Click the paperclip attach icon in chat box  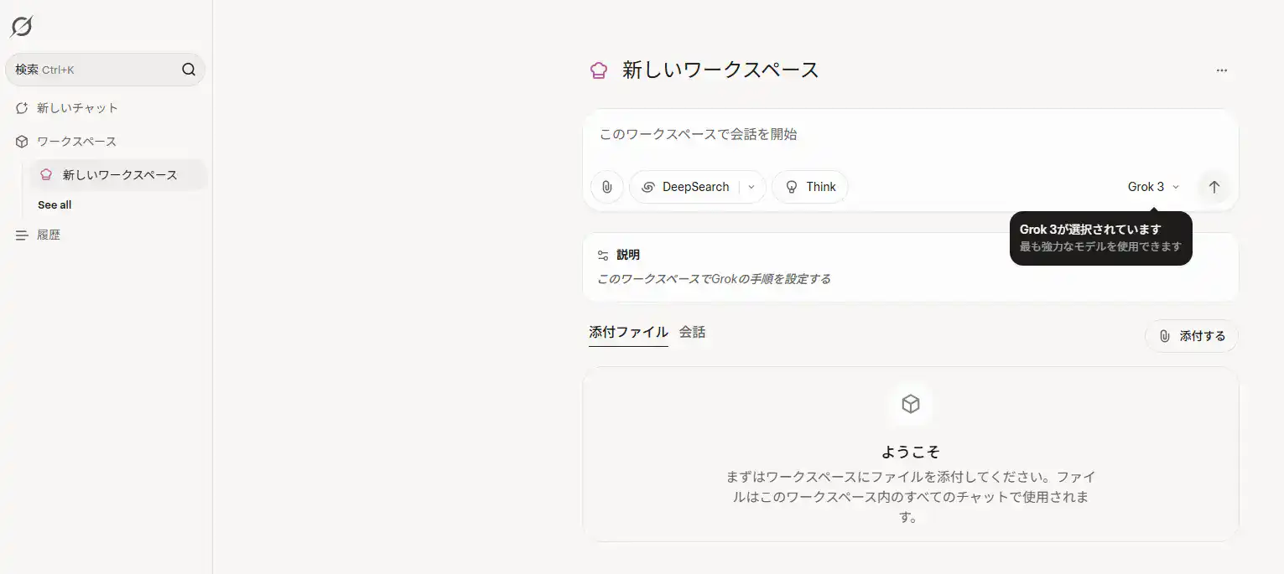(x=607, y=187)
